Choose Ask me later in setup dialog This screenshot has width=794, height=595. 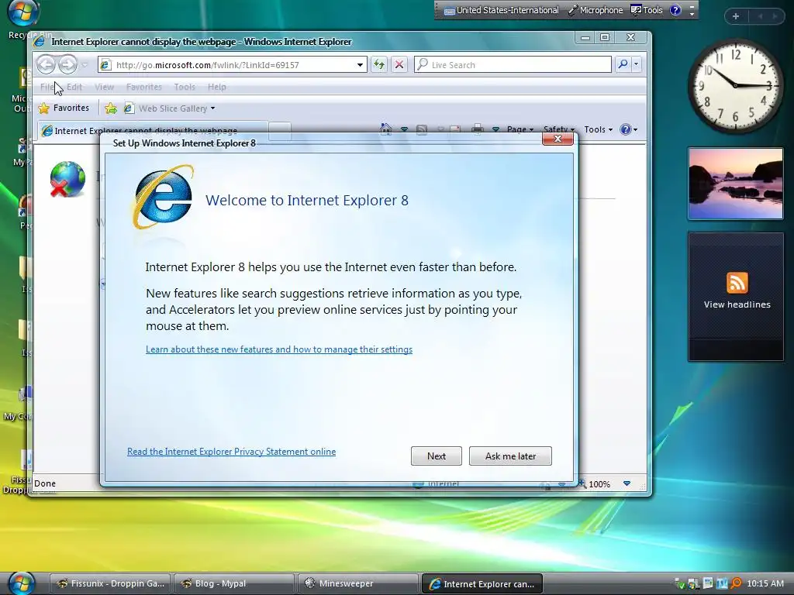510,456
